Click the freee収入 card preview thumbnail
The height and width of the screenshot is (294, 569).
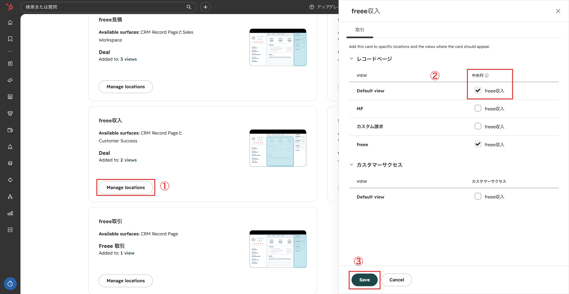click(278, 148)
